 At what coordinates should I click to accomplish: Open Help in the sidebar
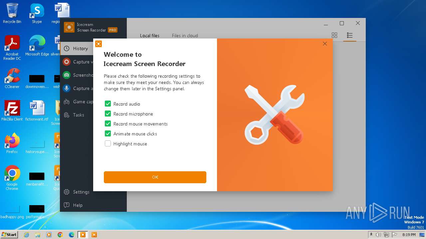93,205
